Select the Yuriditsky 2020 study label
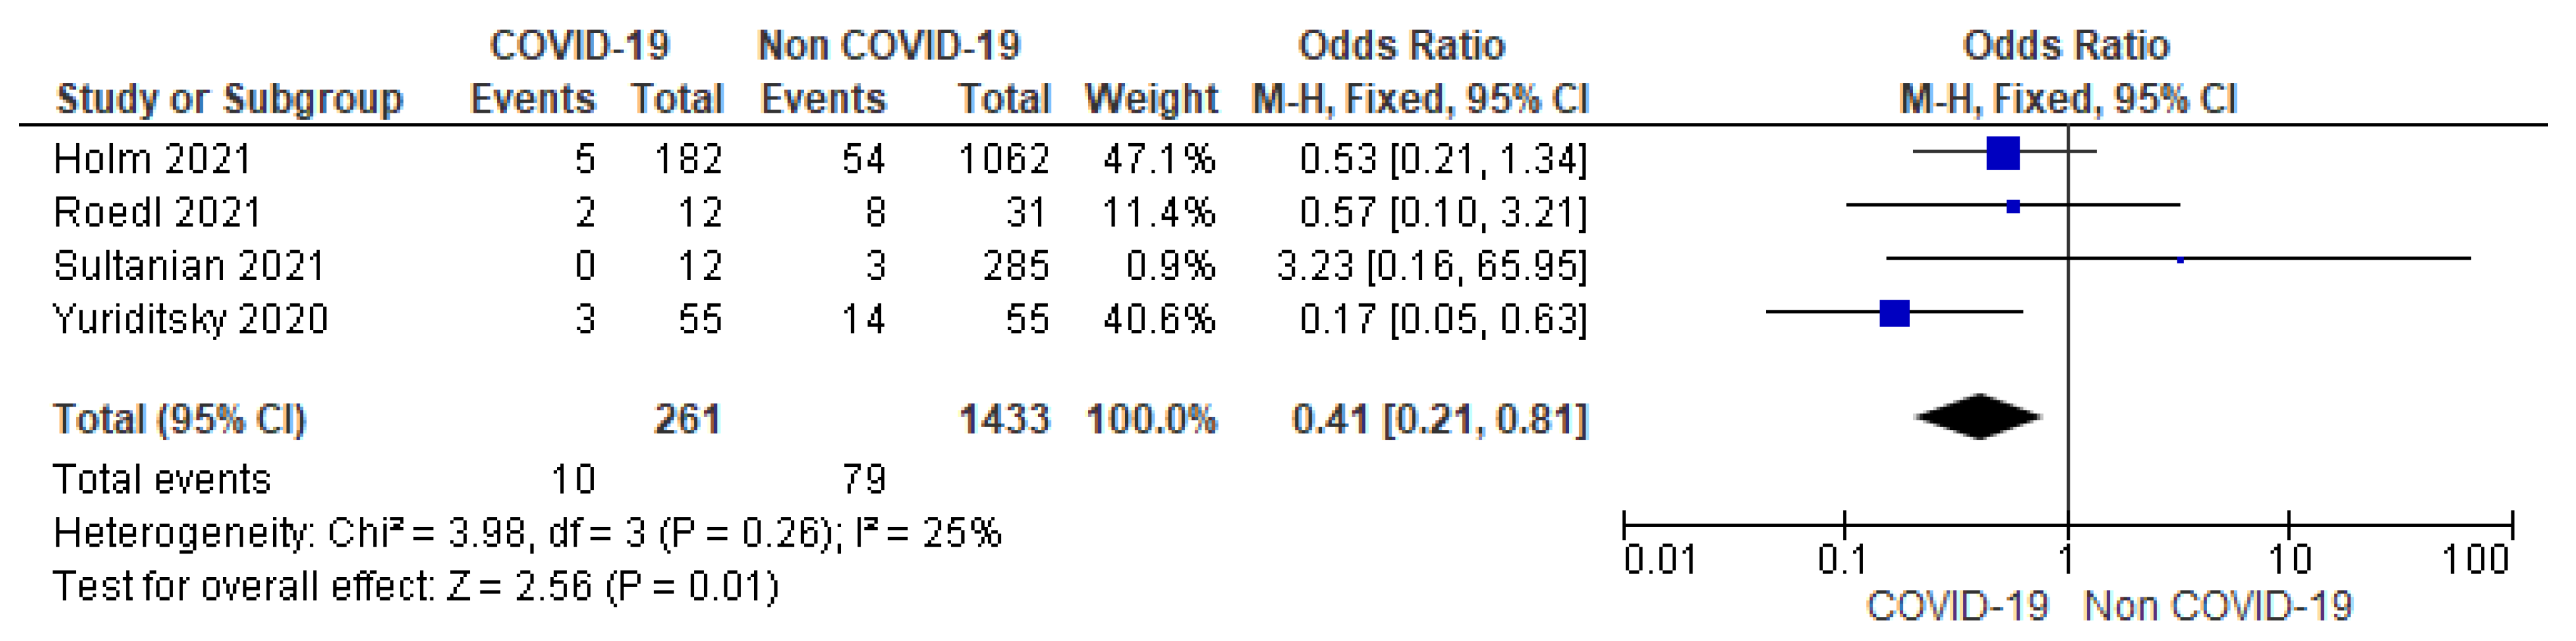The width and height of the screenshot is (2576, 641). [190, 319]
